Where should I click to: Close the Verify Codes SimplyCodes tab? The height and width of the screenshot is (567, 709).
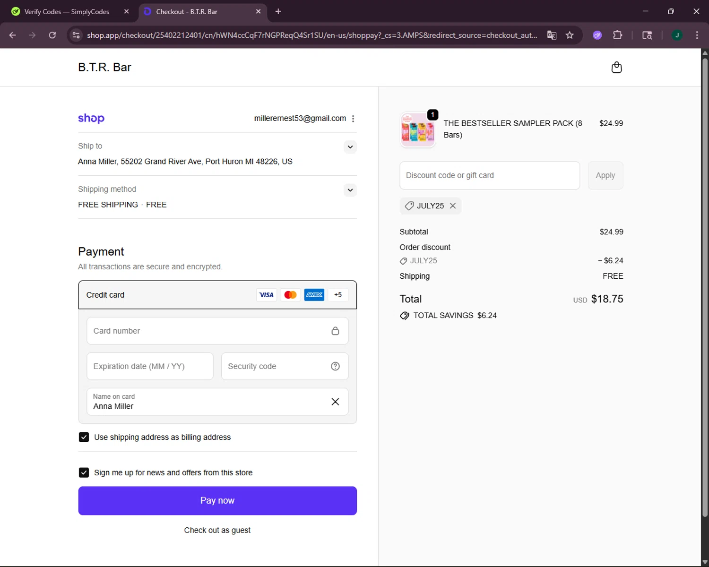(126, 11)
